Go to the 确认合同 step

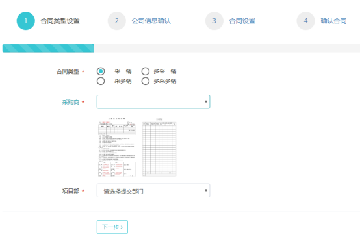point(333,21)
